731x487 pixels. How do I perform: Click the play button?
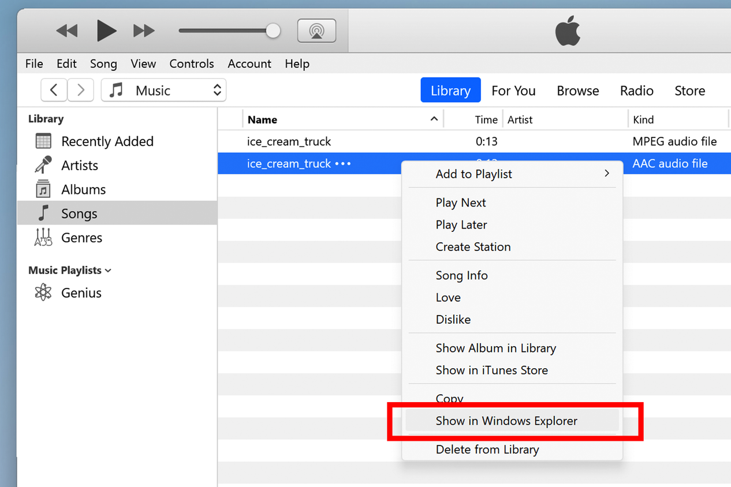tap(106, 31)
